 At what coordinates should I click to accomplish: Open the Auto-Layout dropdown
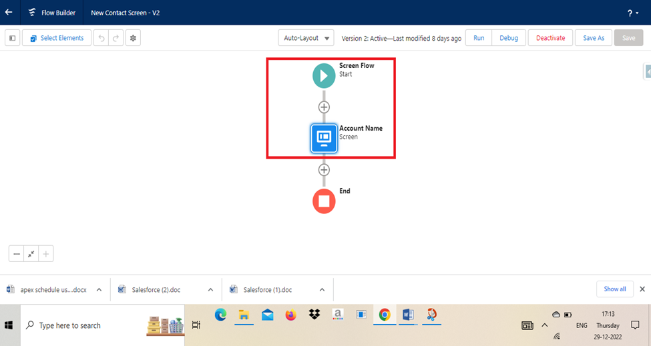tap(306, 38)
